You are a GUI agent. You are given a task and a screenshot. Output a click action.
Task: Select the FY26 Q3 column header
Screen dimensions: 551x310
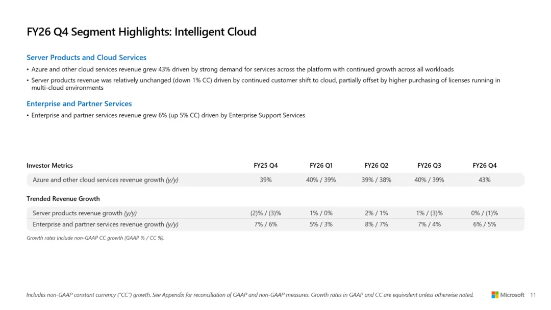[429, 165]
